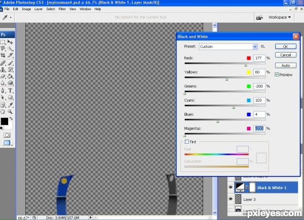Image resolution: width=304 pixels, height=220 pixels.
Task: Open the Help menu
Action: (x=98, y=9)
